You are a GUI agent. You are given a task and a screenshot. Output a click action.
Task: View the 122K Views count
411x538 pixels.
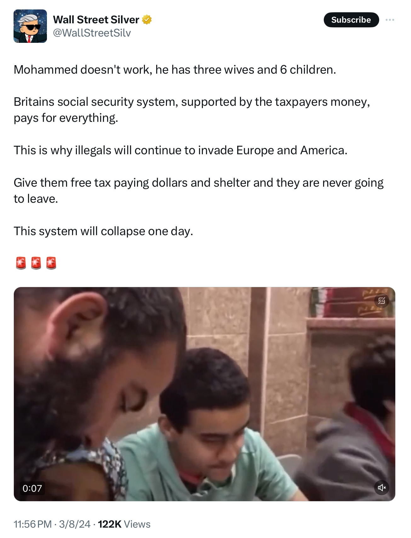tap(124, 524)
